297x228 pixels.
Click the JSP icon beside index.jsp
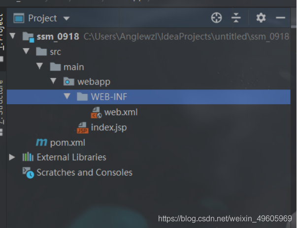[x=83, y=128]
